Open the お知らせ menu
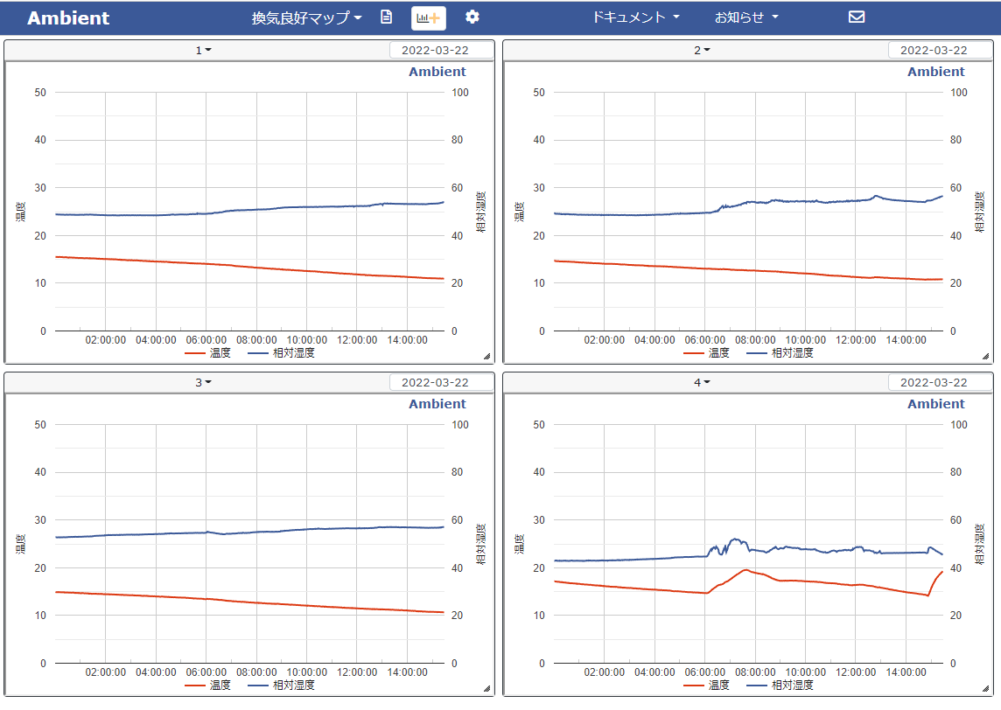The width and height of the screenshot is (1001, 710). 746,17
